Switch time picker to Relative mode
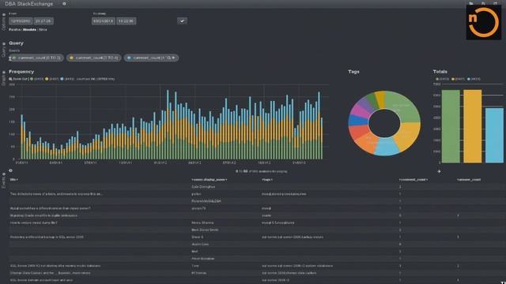506x284 pixels. (14, 30)
